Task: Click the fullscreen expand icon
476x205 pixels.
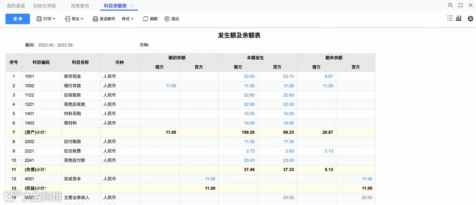Action: 461,5
